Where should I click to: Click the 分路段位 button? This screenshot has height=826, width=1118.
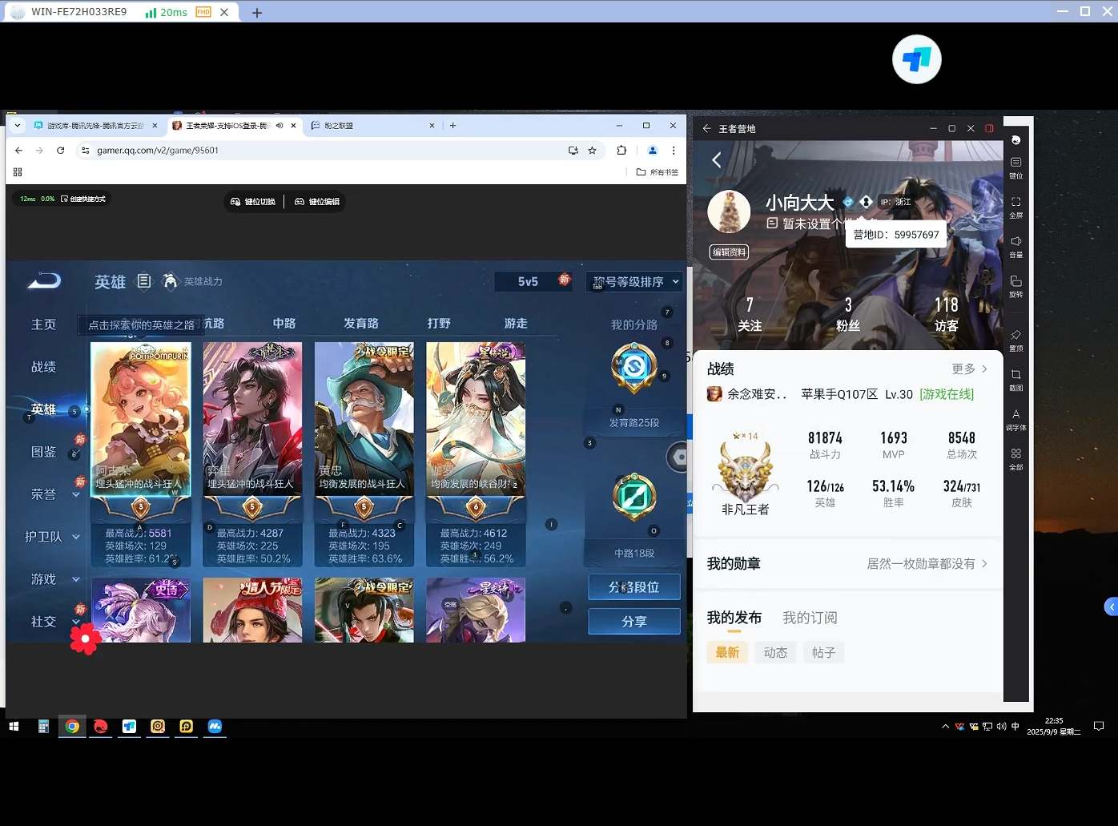[634, 587]
